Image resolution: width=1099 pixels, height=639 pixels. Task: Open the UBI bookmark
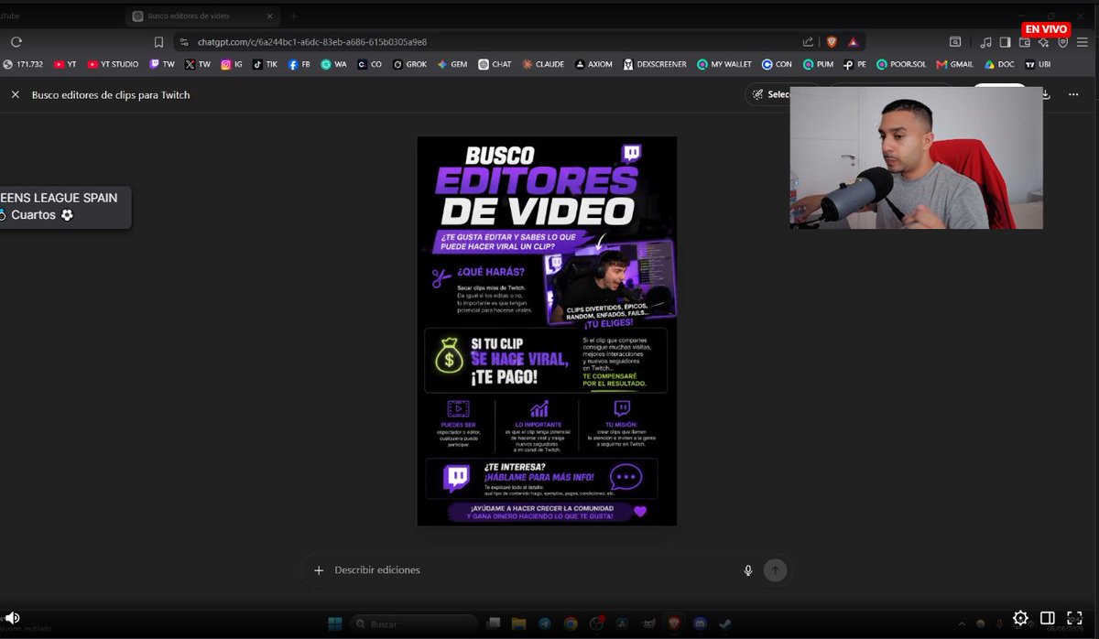click(x=1038, y=64)
